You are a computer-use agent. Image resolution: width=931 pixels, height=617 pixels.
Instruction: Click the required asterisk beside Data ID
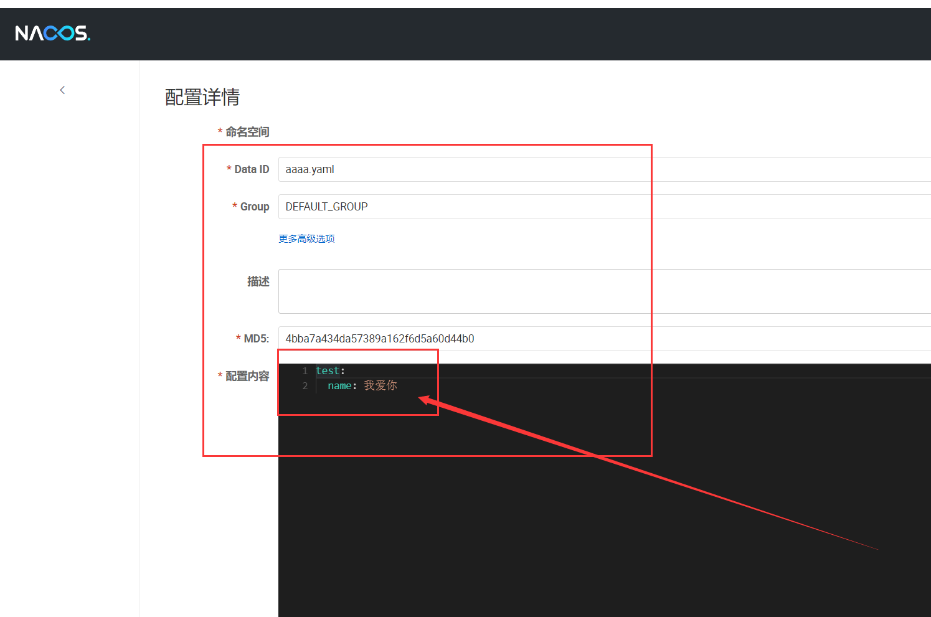pos(229,169)
